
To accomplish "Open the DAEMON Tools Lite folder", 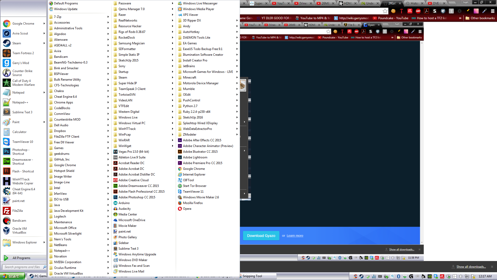I will pyautogui.click(x=208, y=38).
